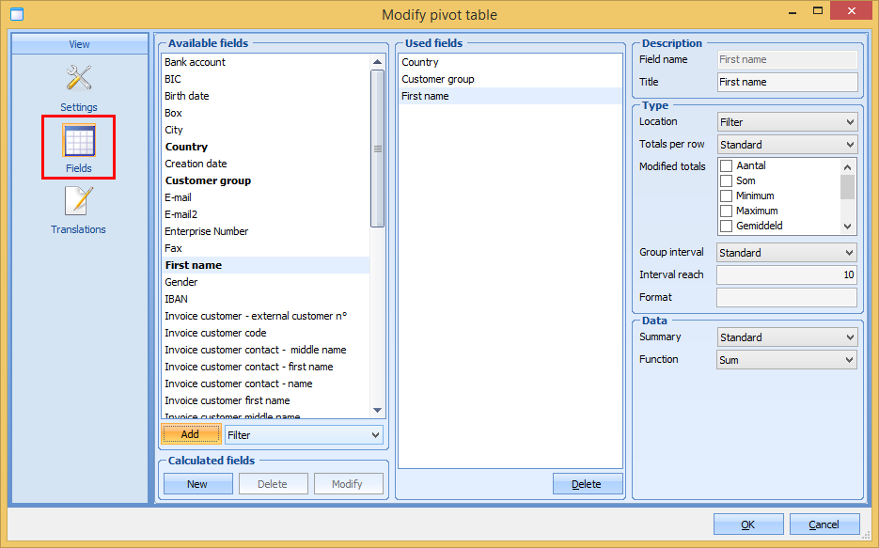Select Enterprise Number in Available fields
879x548 pixels.
coord(207,231)
